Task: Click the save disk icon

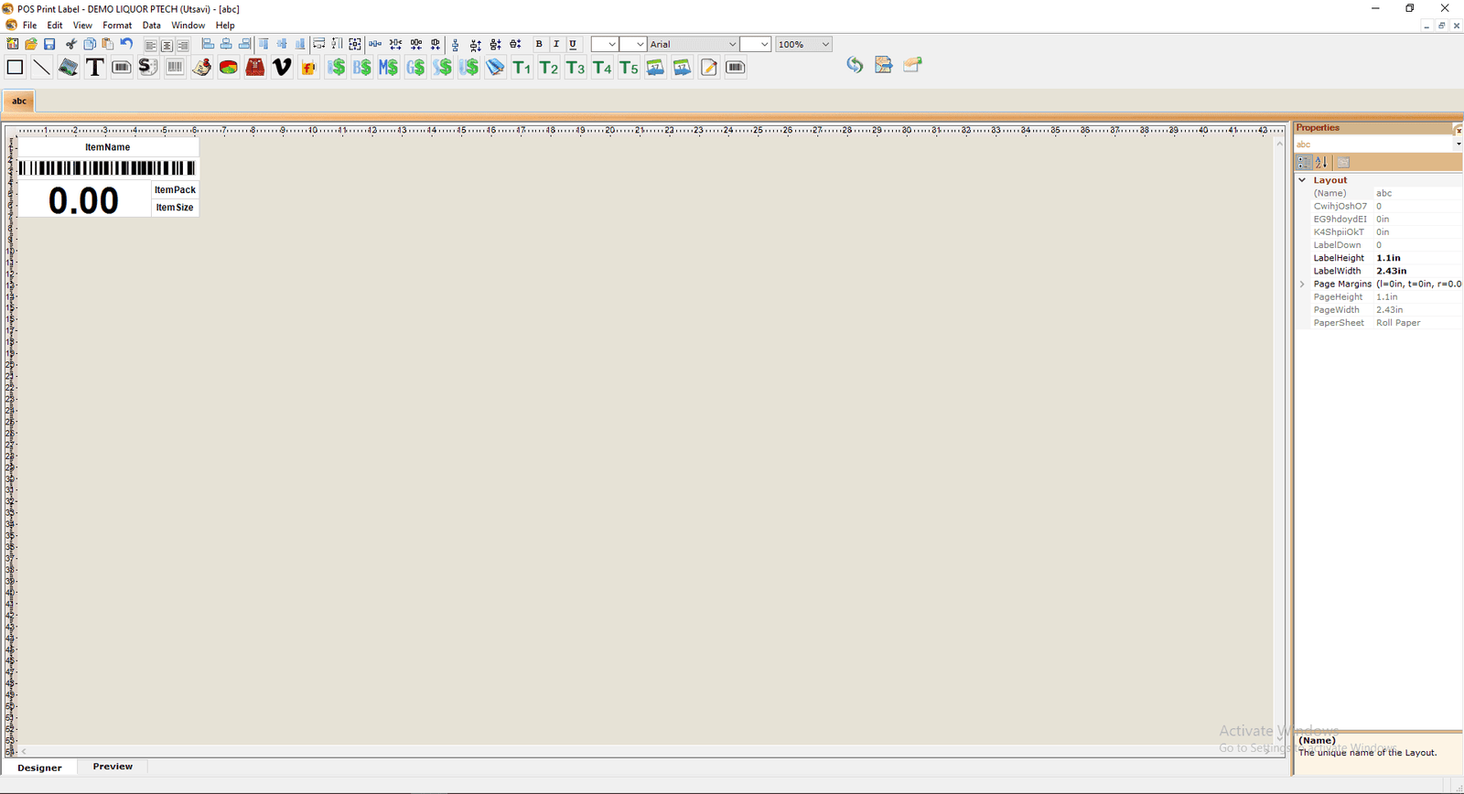Action: [x=49, y=44]
